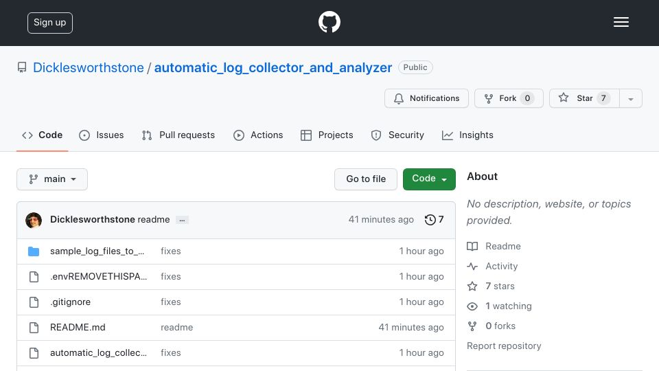Click the Public visibility badge

point(415,67)
